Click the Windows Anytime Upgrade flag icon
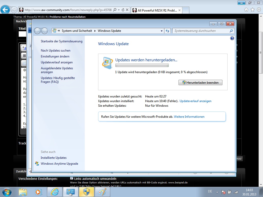Viewport: 263px width, 197px height. [37, 163]
